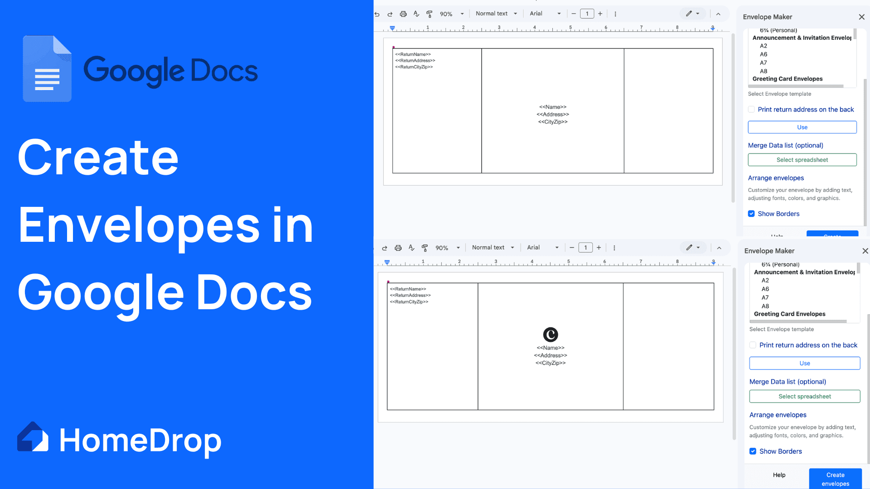Collapse the menus with the chevron icon
Image resolution: width=870 pixels, height=489 pixels.
pyautogui.click(x=718, y=14)
